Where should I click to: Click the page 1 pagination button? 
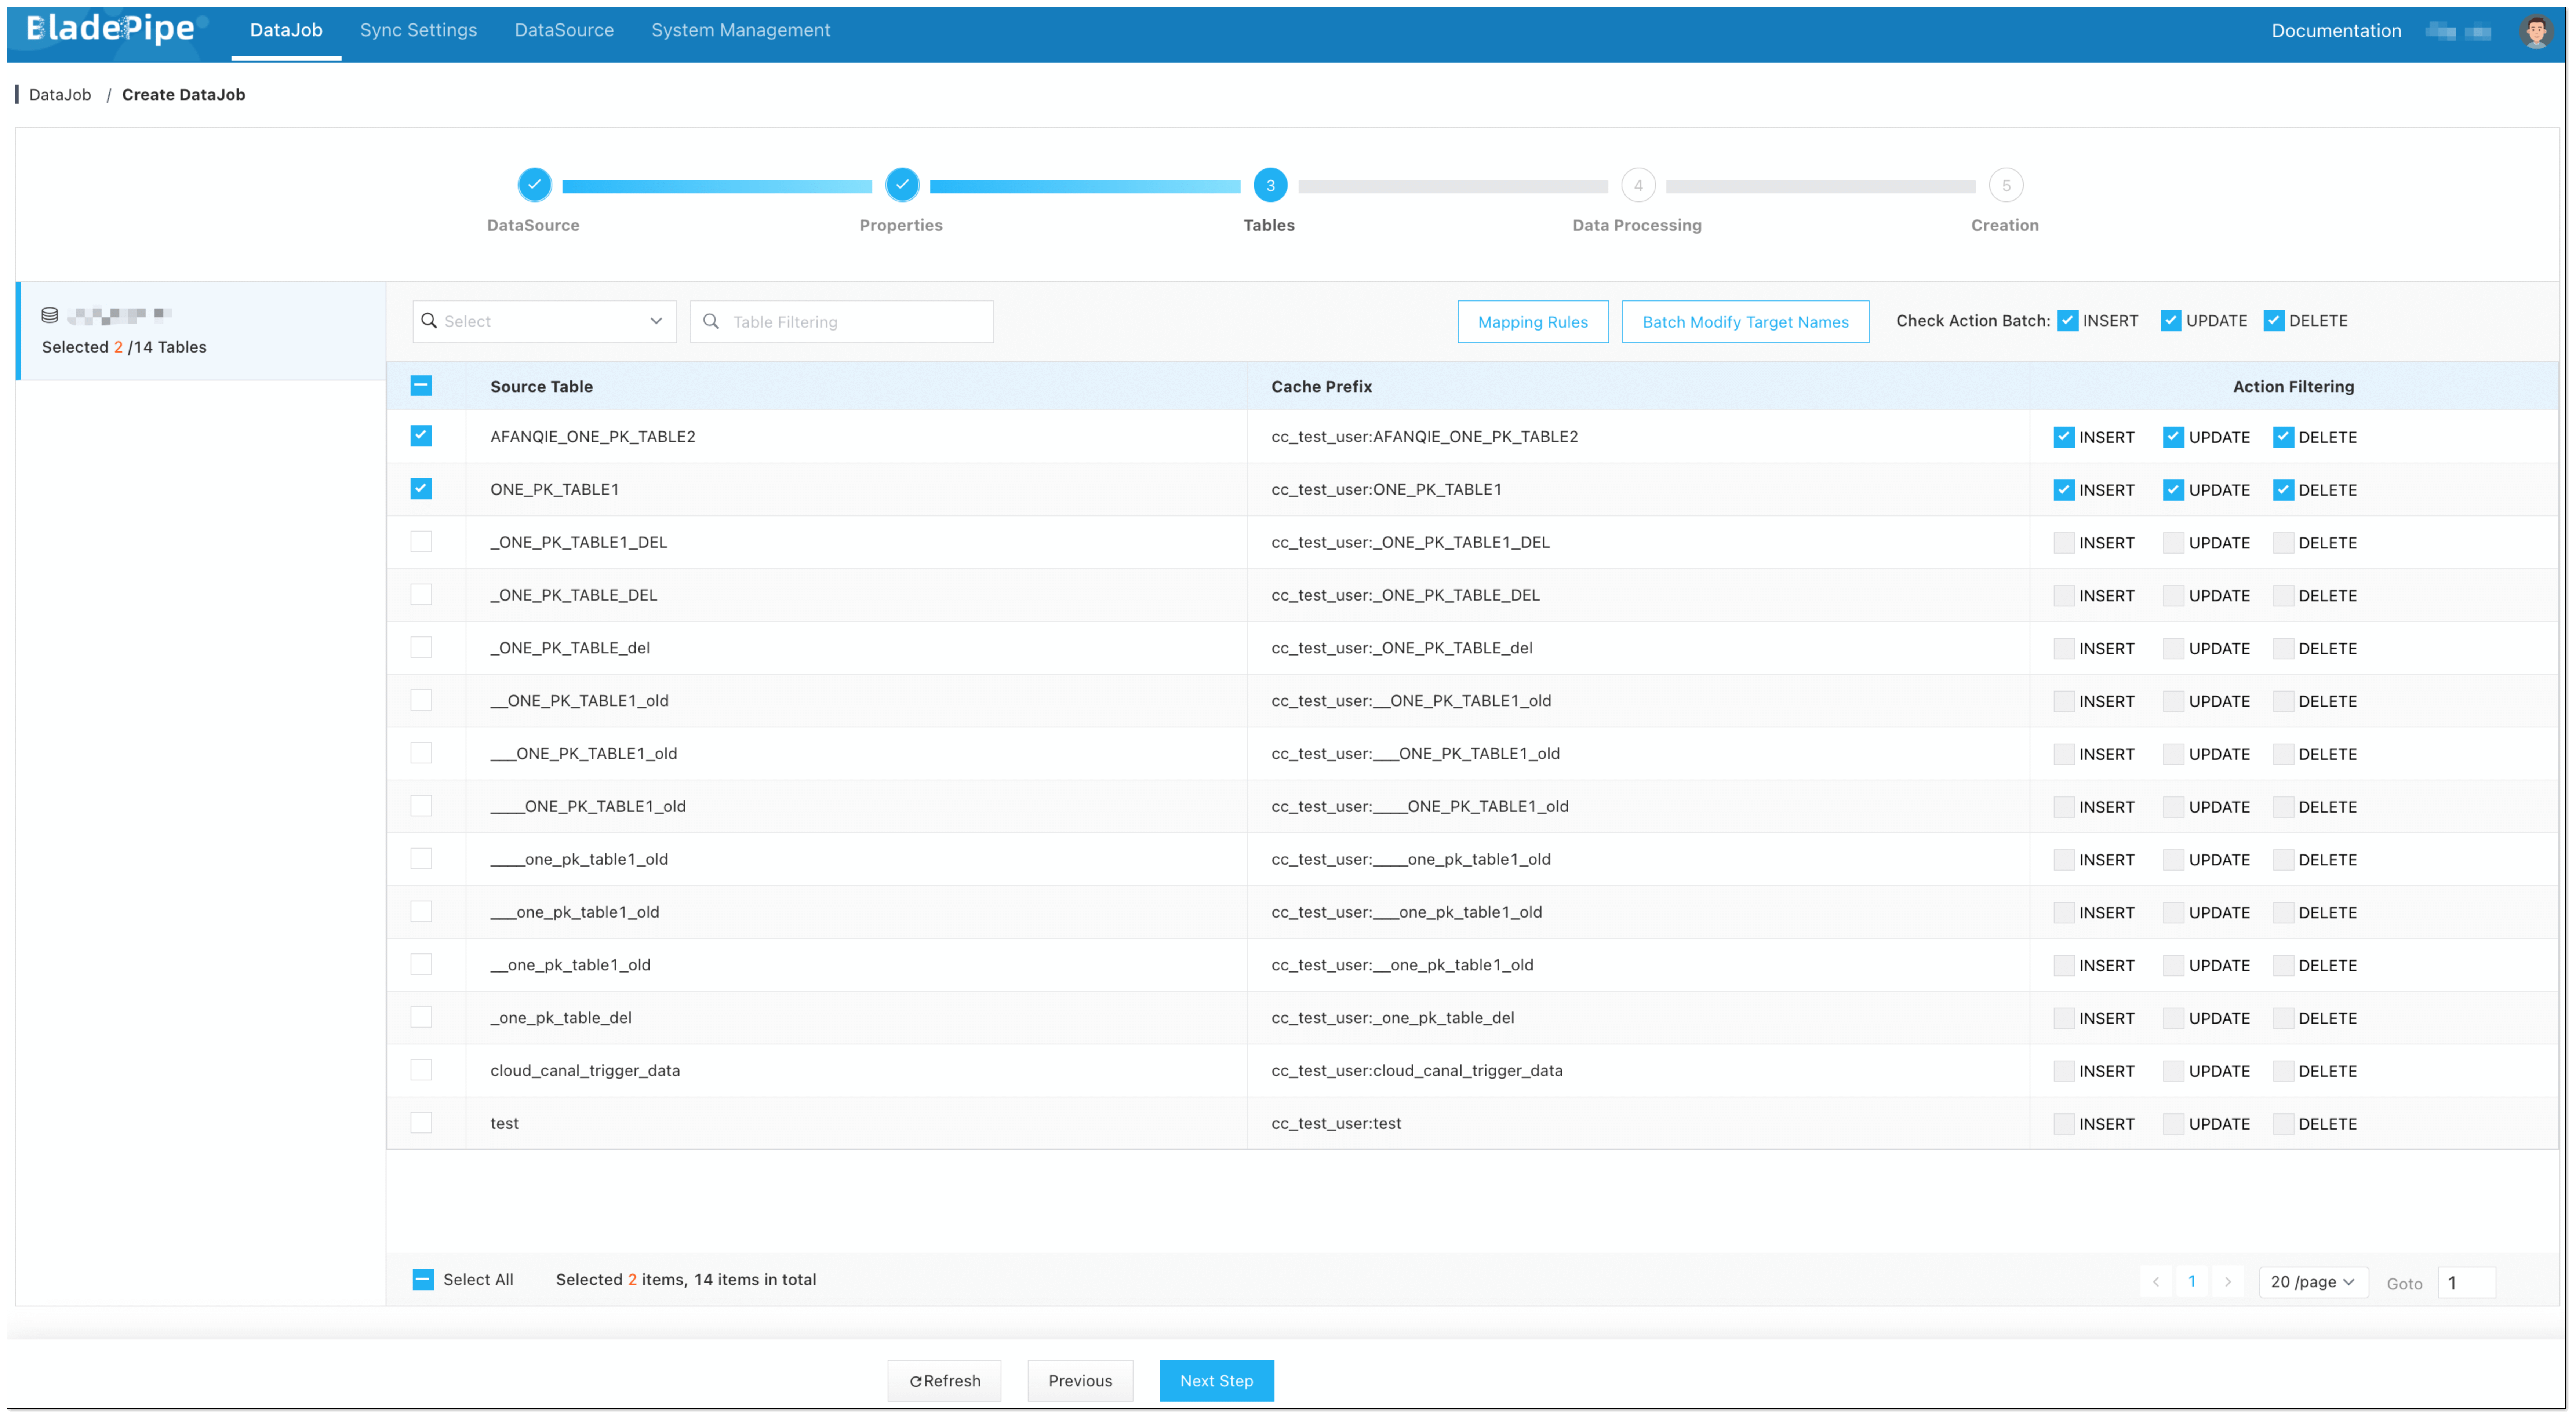tap(2192, 1282)
